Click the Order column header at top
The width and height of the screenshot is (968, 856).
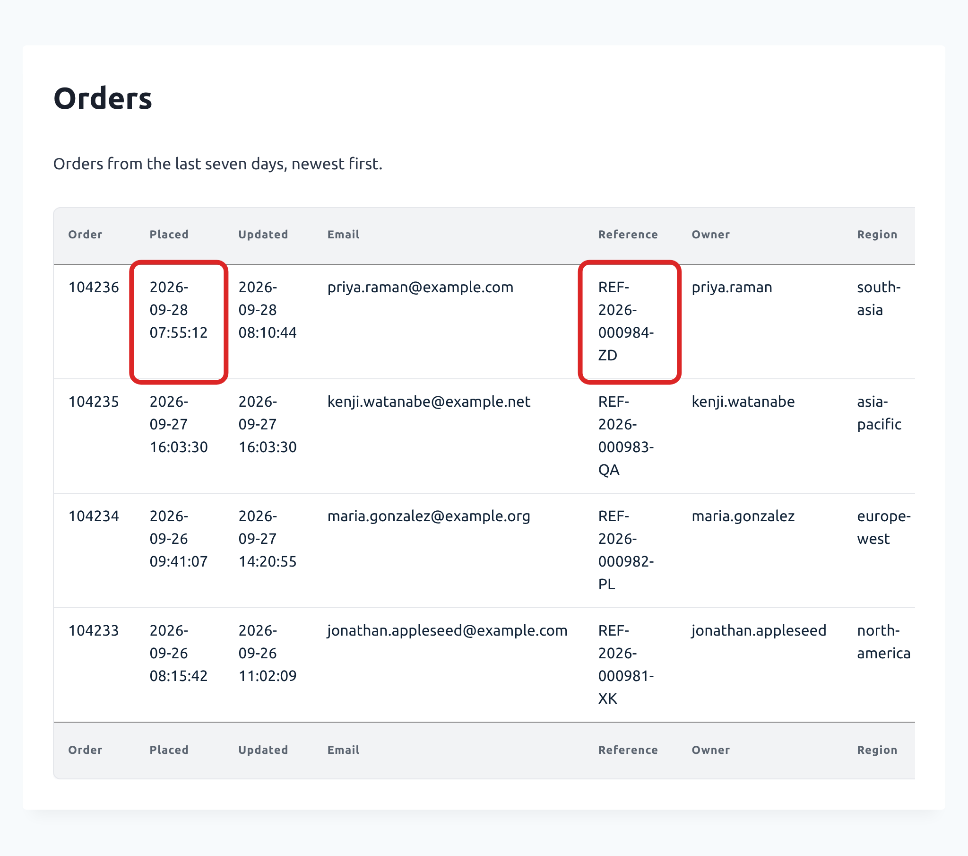click(85, 235)
